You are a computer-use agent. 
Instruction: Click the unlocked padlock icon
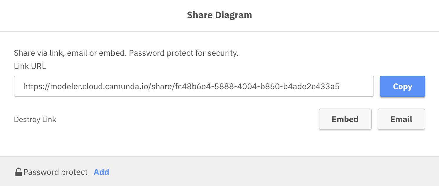[x=19, y=172]
